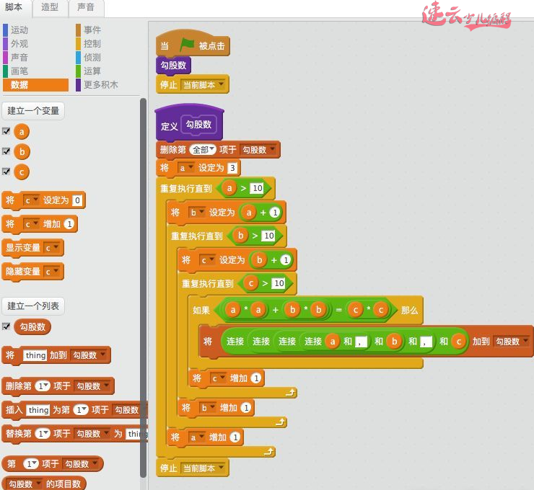Toggle the checkbox beside variable c
The image size is (534, 490).
(6, 171)
